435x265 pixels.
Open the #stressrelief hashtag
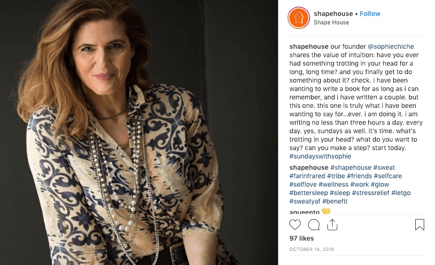click(x=370, y=193)
